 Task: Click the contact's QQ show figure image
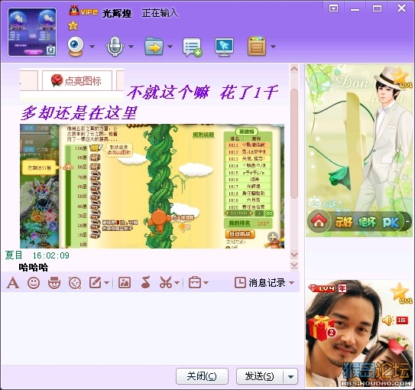[359, 151]
